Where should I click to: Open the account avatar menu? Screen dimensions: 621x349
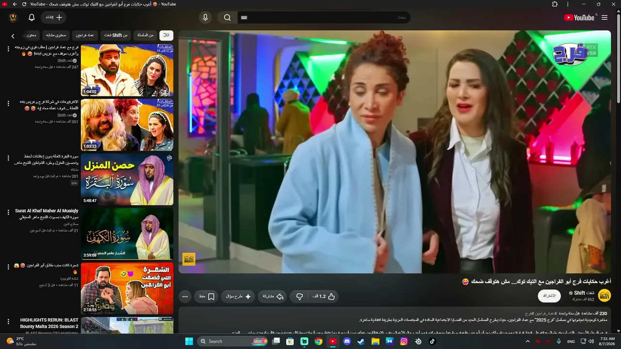click(13, 17)
